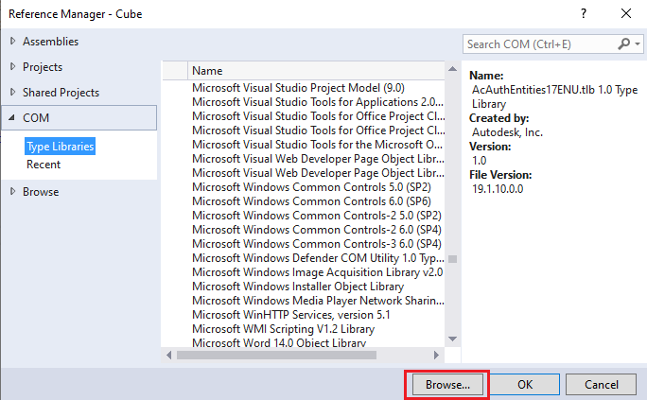This screenshot has width=647, height=400.
Task: Select the Assemblies category
Action: (x=50, y=42)
